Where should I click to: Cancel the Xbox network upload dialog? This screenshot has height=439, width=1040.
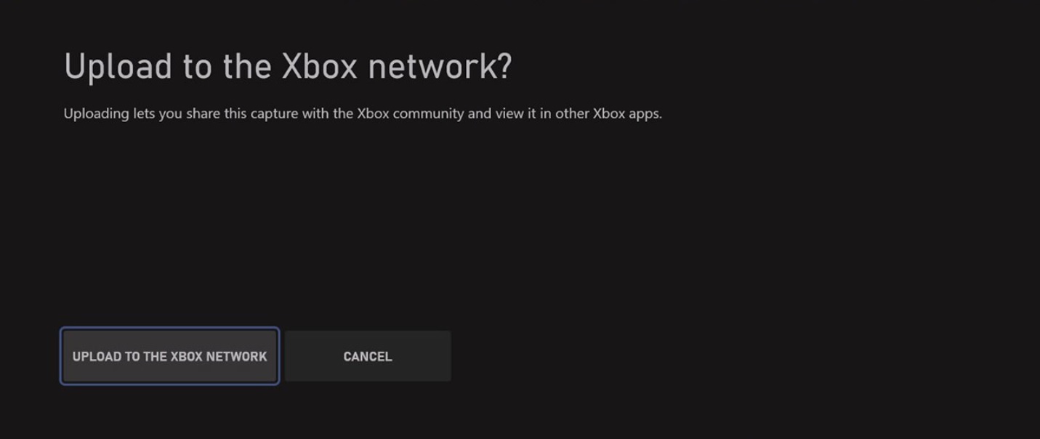367,356
